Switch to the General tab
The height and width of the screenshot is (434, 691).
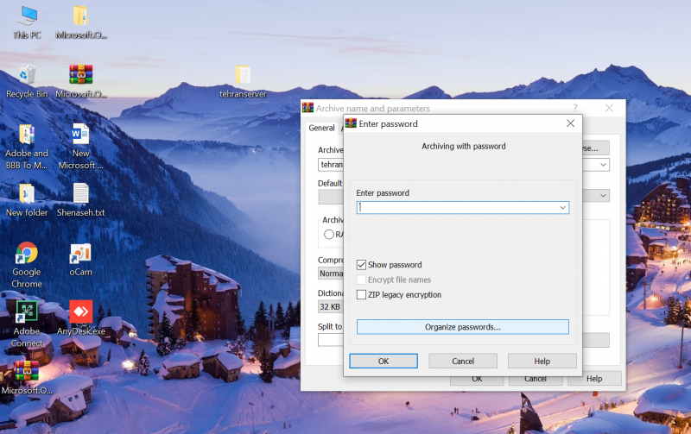pos(321,129)
